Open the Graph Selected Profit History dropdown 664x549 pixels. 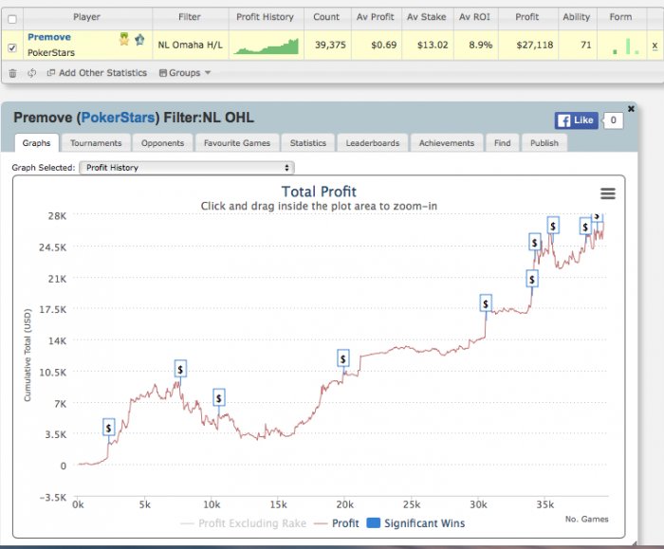point(187,168)
